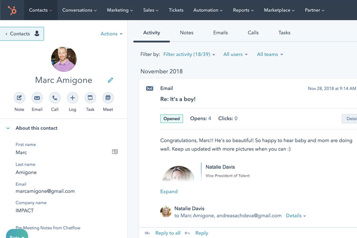The width and height of the screenshot is (357, 238).
Task: Edit contact name with pencil icon
Action: 110,80
